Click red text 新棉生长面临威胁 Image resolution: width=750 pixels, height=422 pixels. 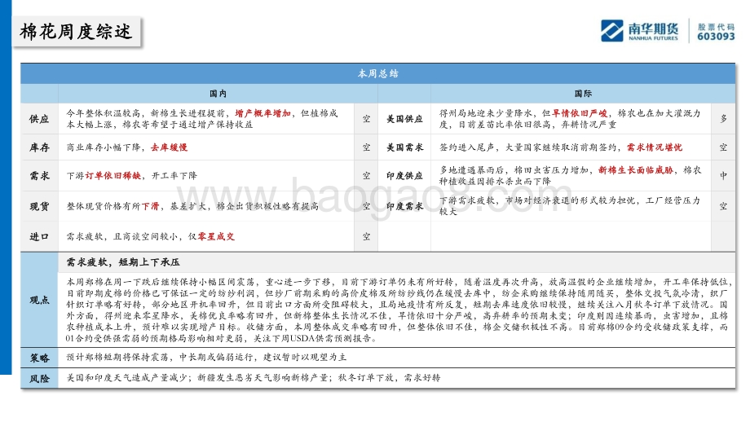pyautogui.click(x=636, y=170)
